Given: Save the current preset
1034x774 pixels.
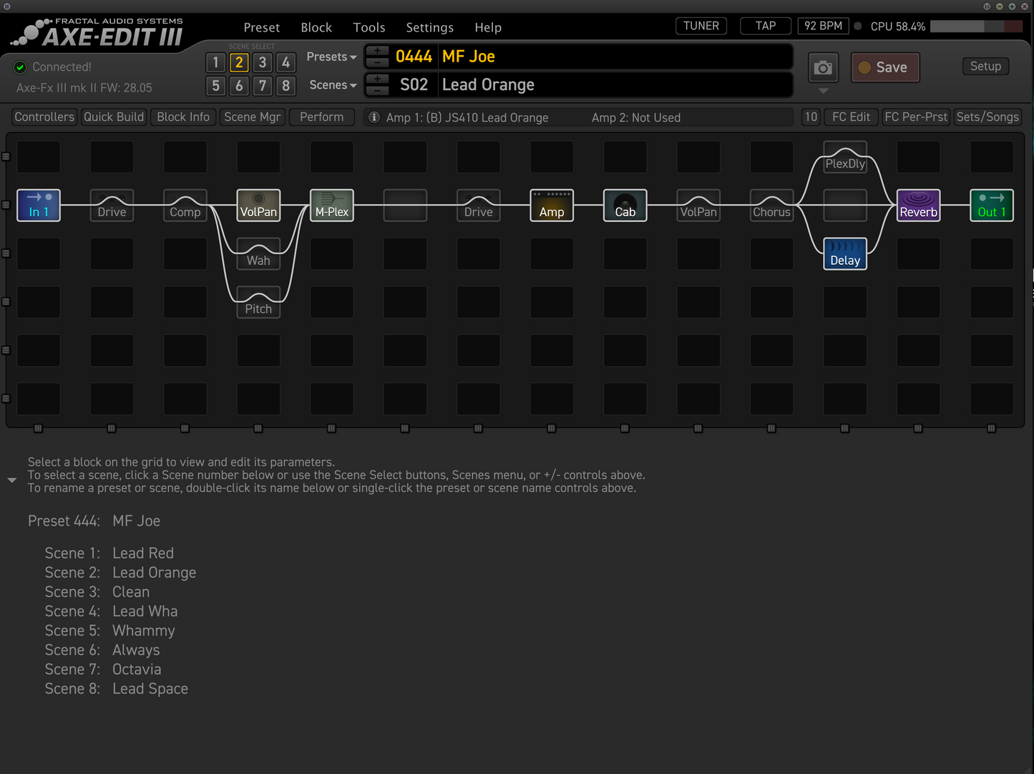Looking at the screenshot, I should (885, 67).
